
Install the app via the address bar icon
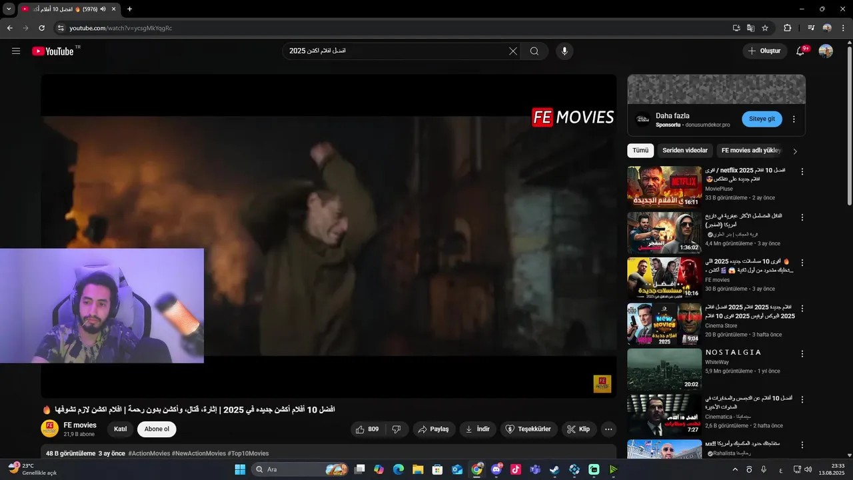(x=736, y=28)
